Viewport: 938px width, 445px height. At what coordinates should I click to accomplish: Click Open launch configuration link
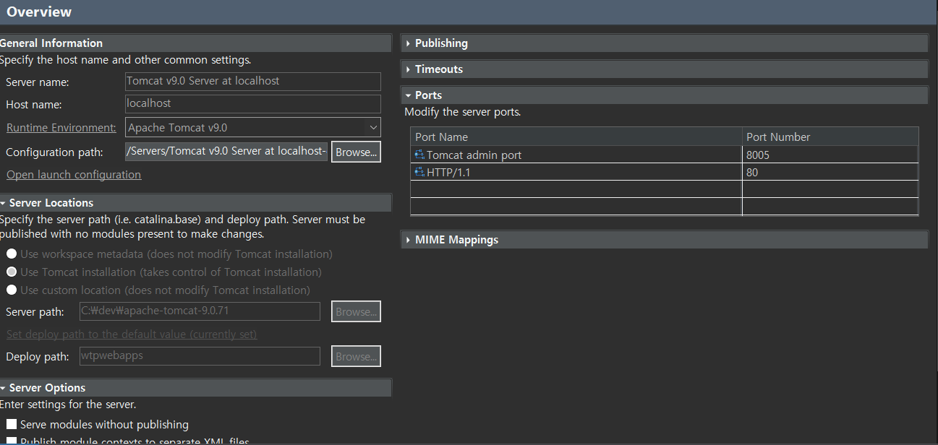tap(74, 175)
